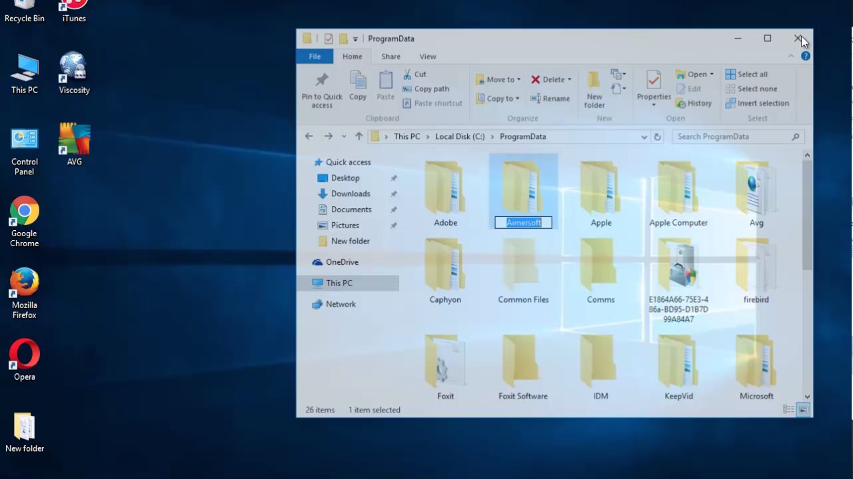Viewport: 853px width, 479px height.
Task: Click Select none in the ribbon
Action: click(x=751, y=89)
